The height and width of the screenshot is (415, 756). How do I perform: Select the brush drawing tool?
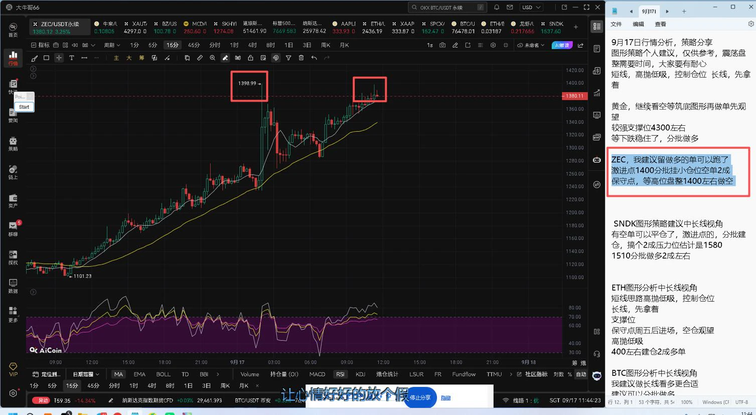[34, 58]
